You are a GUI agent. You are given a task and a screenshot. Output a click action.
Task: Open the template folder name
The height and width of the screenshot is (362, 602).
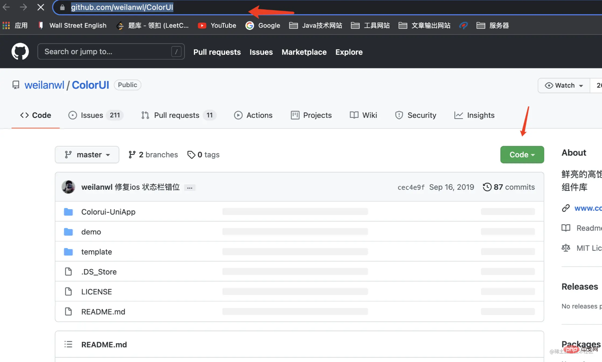(x=97, y=252)
